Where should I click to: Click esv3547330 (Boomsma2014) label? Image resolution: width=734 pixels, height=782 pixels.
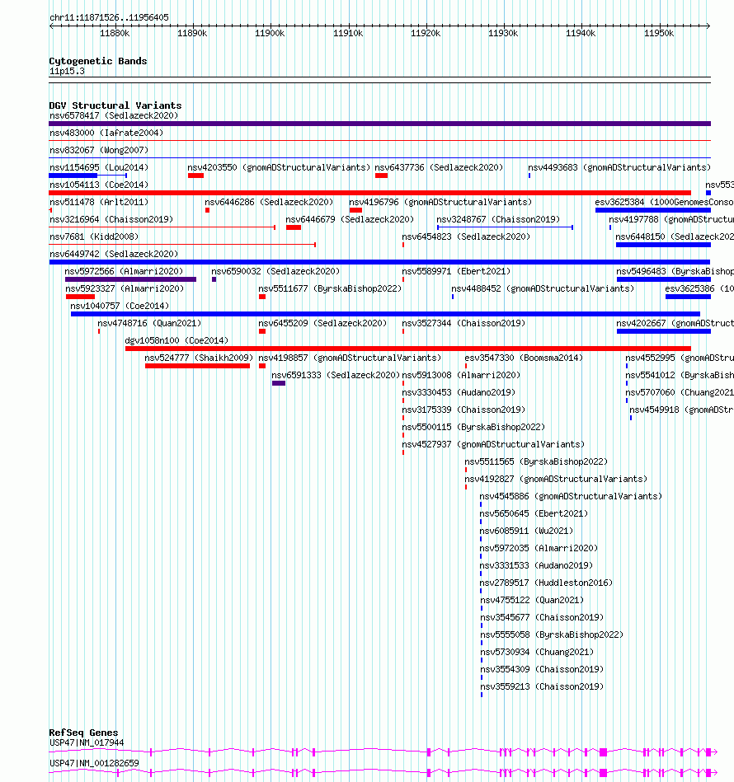pos(524,358)
